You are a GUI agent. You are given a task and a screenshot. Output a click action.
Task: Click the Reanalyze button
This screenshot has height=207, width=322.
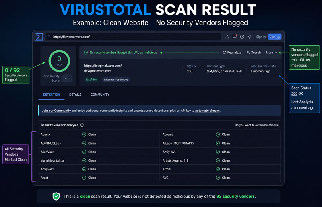[x=232, y=53]
